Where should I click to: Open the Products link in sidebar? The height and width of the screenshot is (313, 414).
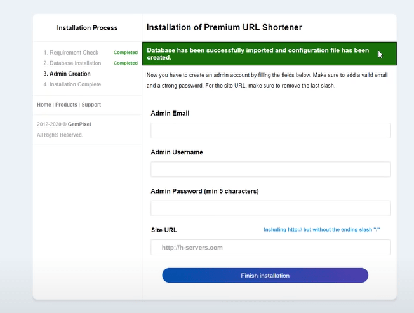point(66,105)
